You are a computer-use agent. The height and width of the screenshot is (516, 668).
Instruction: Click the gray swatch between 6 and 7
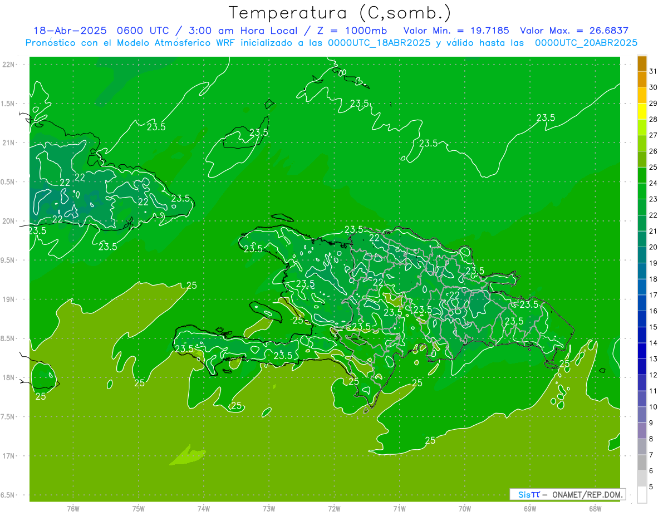tap(642, 463)
